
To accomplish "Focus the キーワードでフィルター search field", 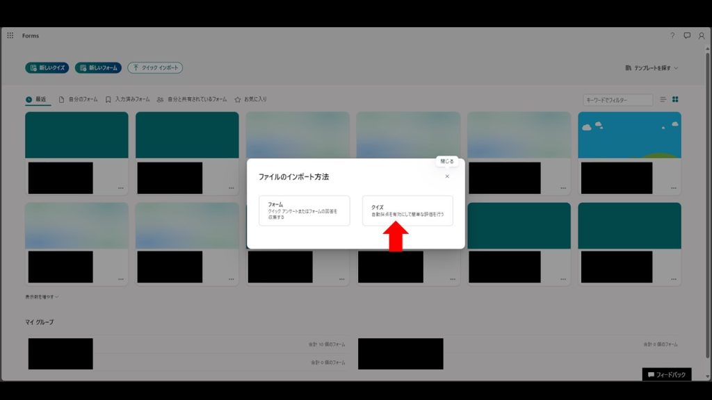I will [x=617, y=100].
